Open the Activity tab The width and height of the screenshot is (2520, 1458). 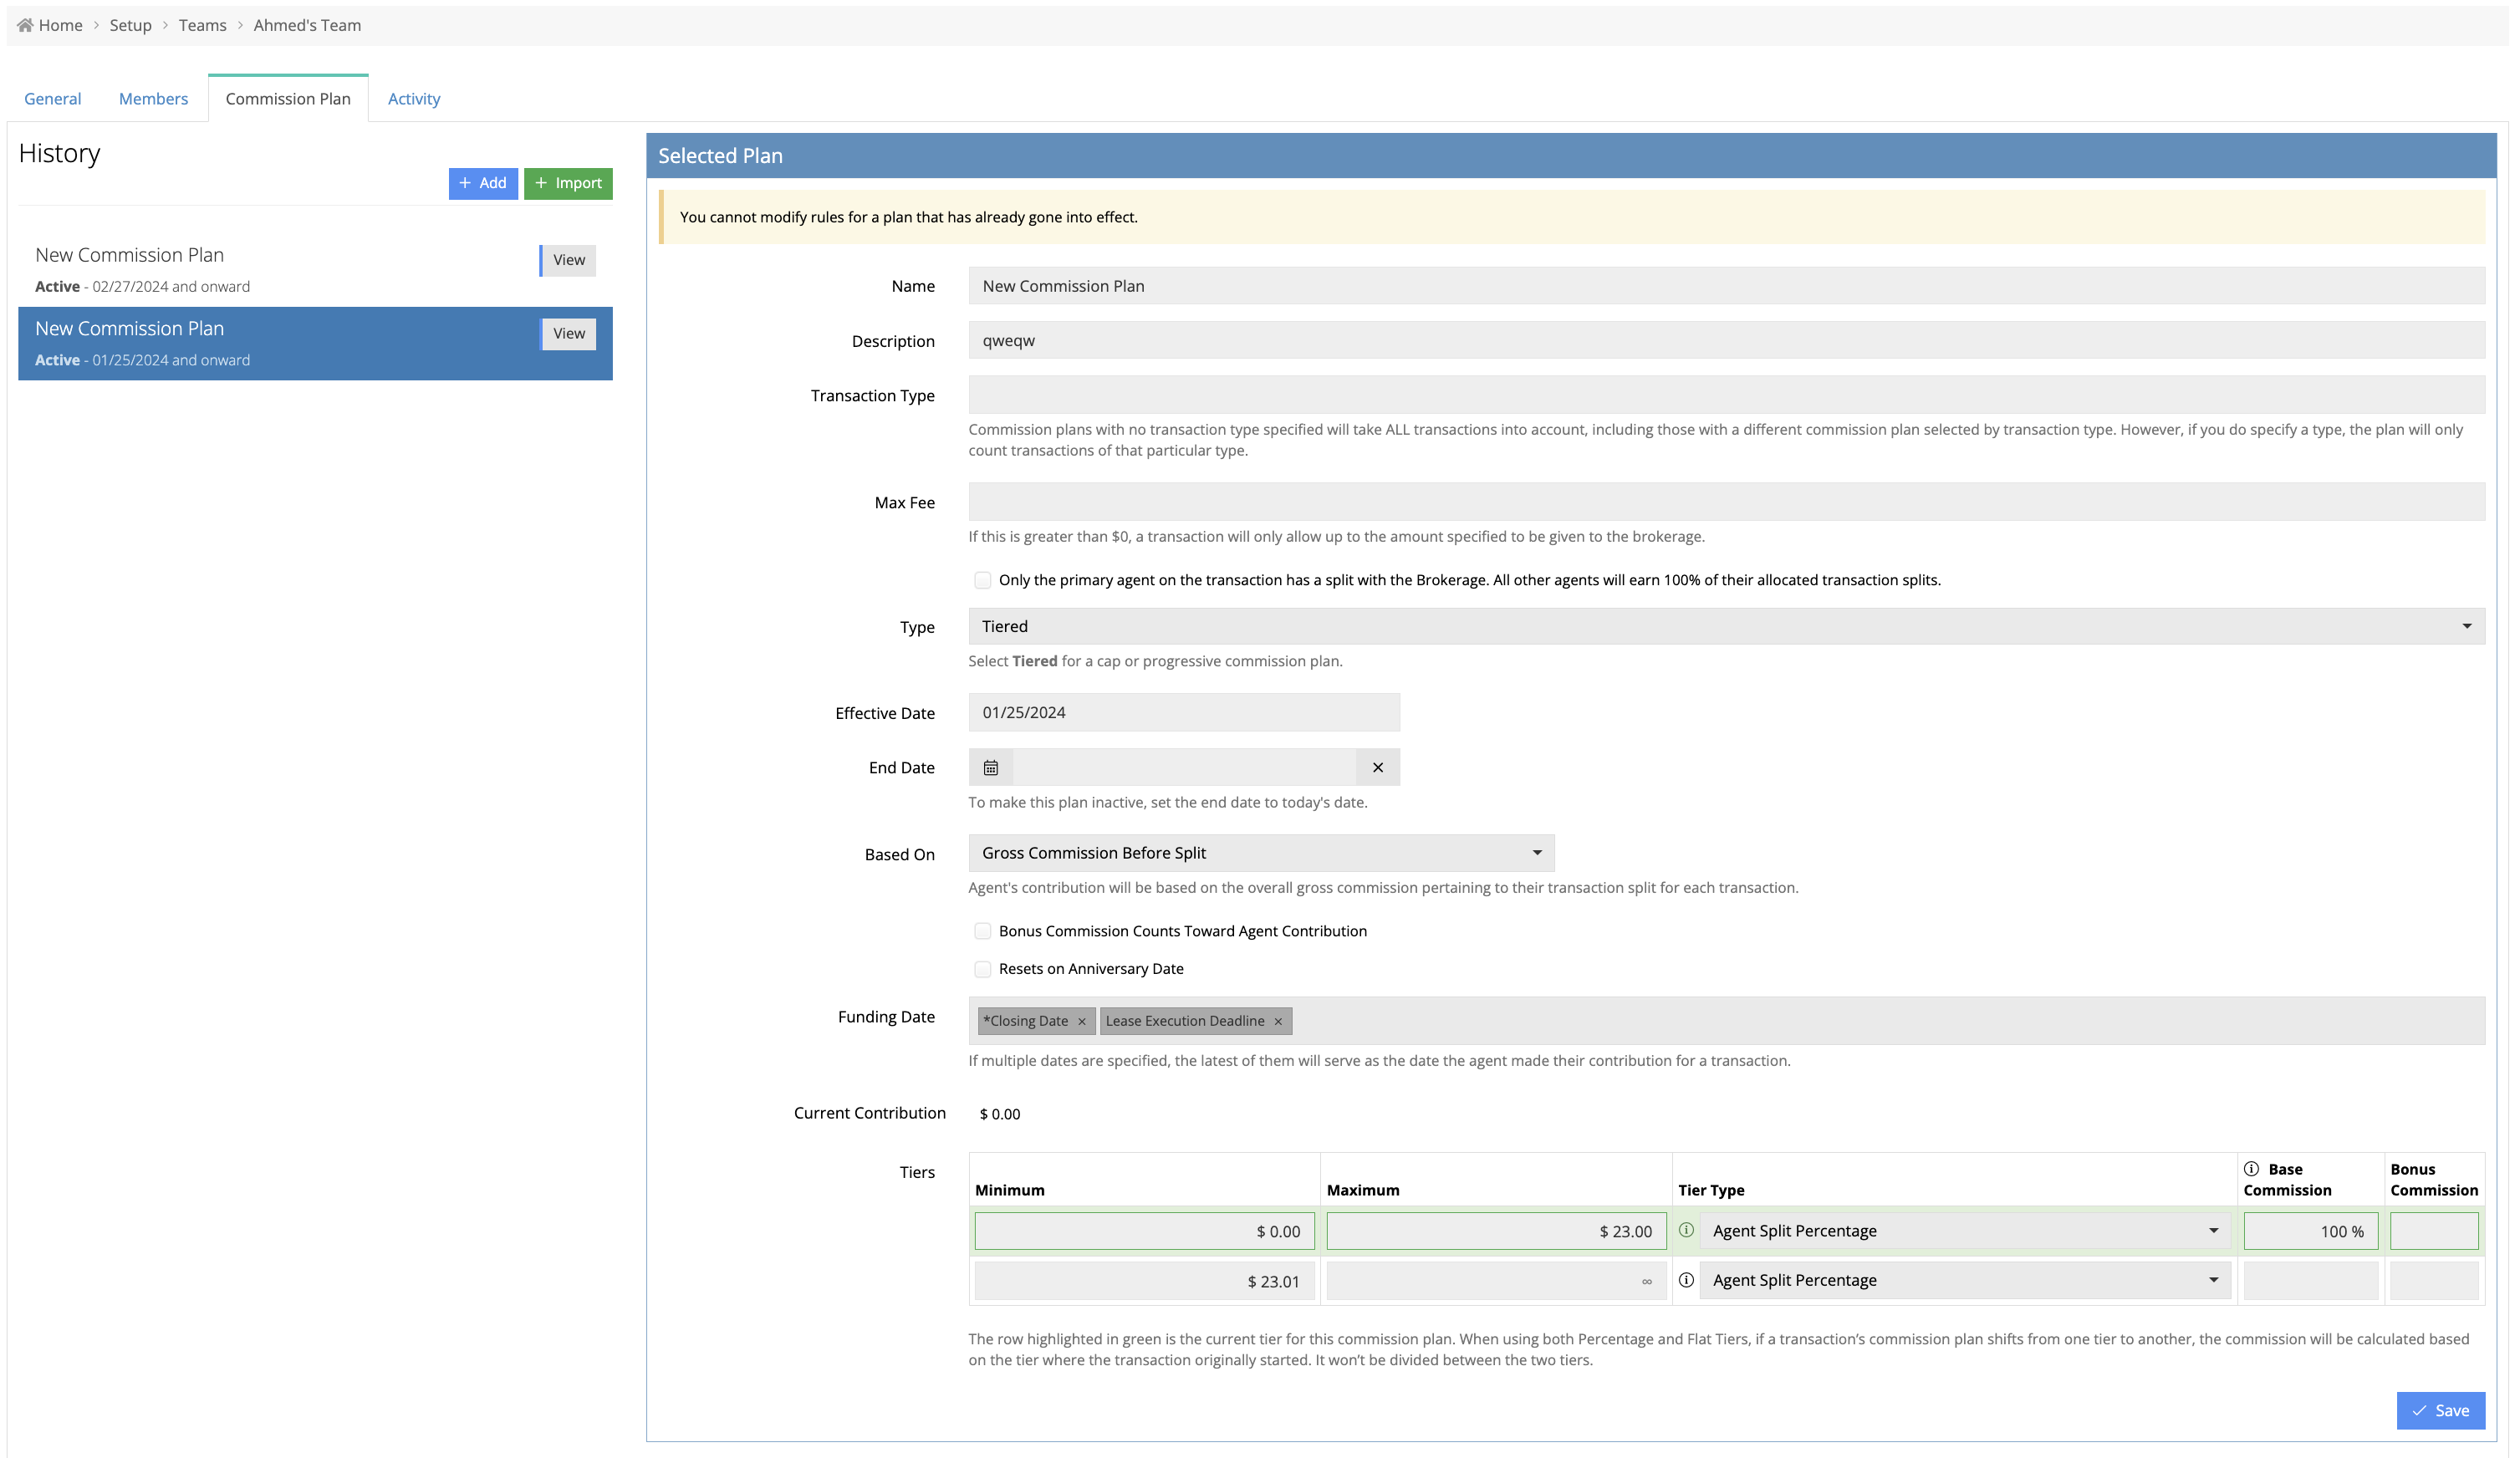point(413,99)
